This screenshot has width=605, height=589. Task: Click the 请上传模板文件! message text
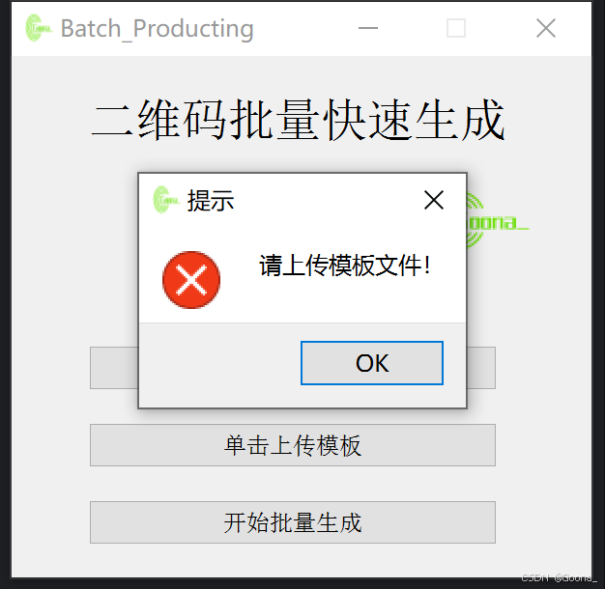click(345, 266)
